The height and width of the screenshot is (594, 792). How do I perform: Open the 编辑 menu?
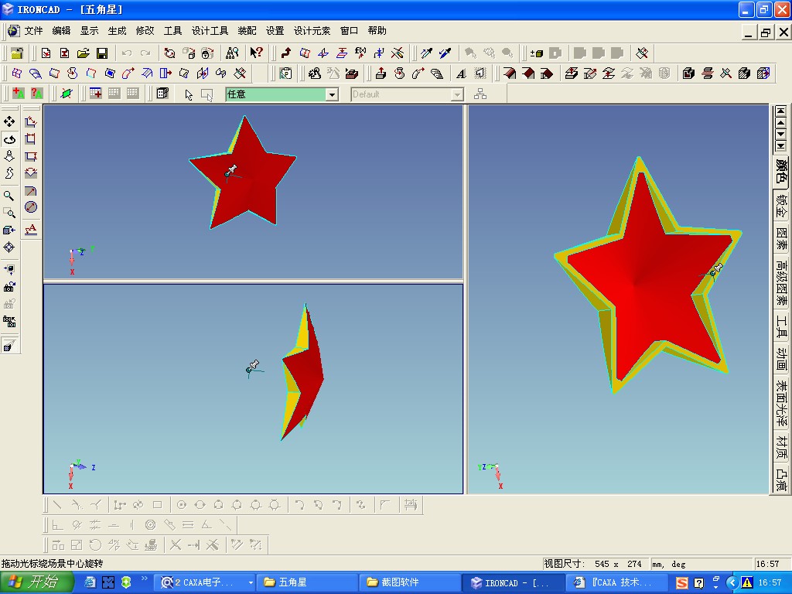click(x=61, y=31)
